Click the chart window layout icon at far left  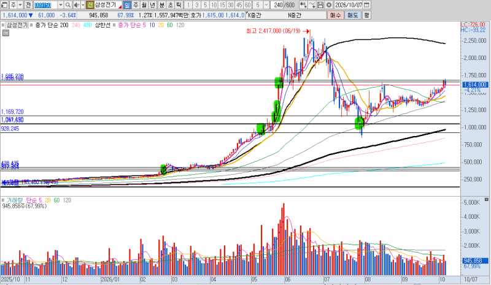click(4, 5)
